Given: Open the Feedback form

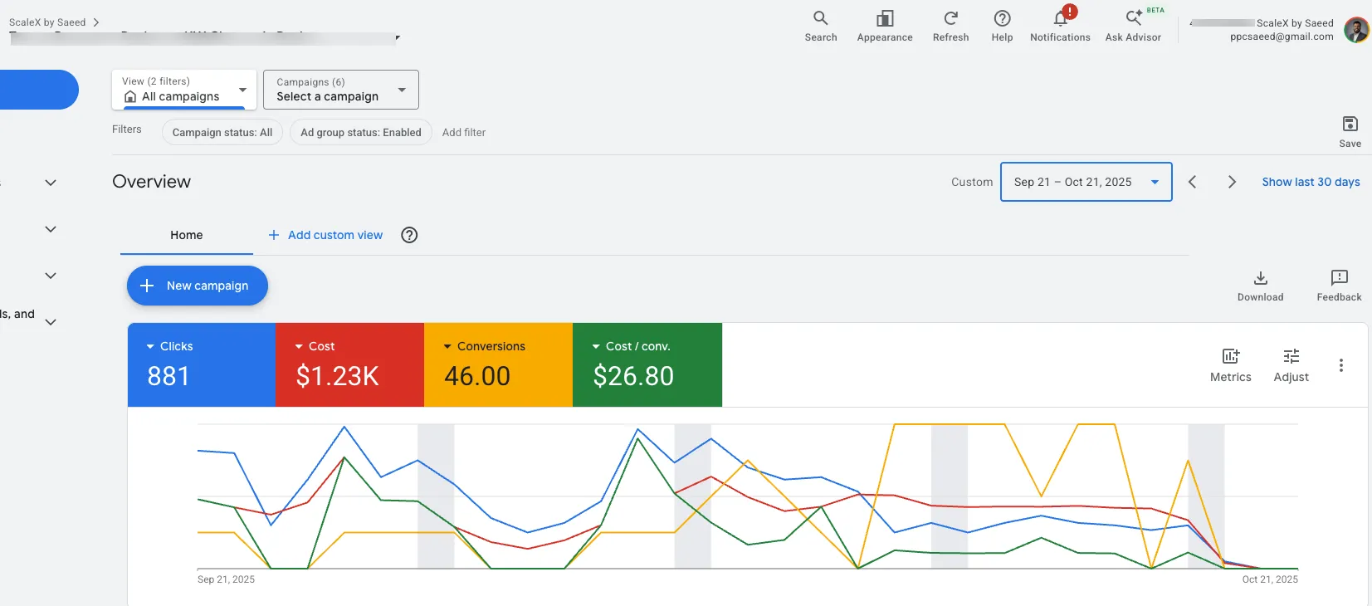Looking at the screenshot, I should tap(1339, 286).
